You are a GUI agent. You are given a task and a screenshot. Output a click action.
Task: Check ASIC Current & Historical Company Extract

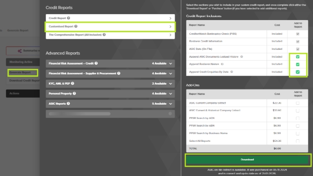[298, 111]
